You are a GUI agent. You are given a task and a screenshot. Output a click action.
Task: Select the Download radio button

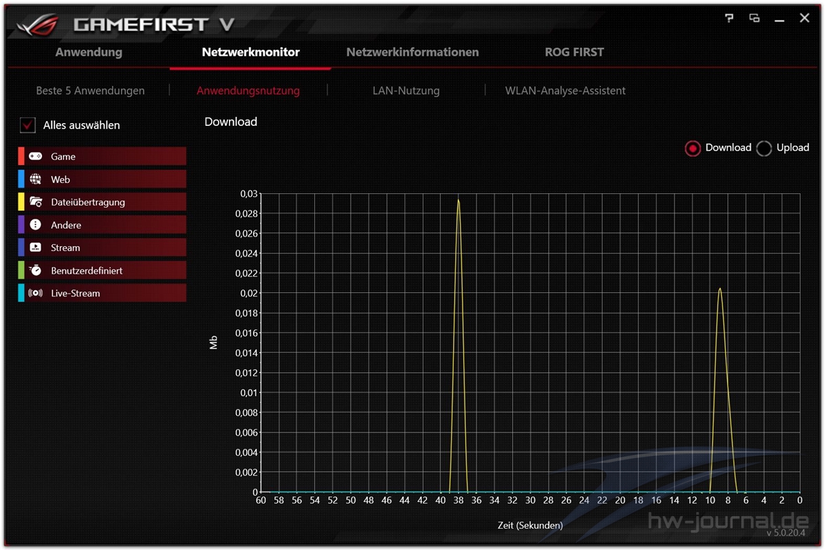[x=693, y=148]
